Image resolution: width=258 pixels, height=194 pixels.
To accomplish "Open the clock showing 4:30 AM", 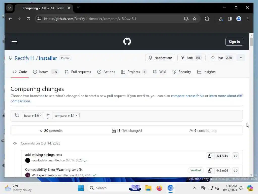I will coord(230,188).
